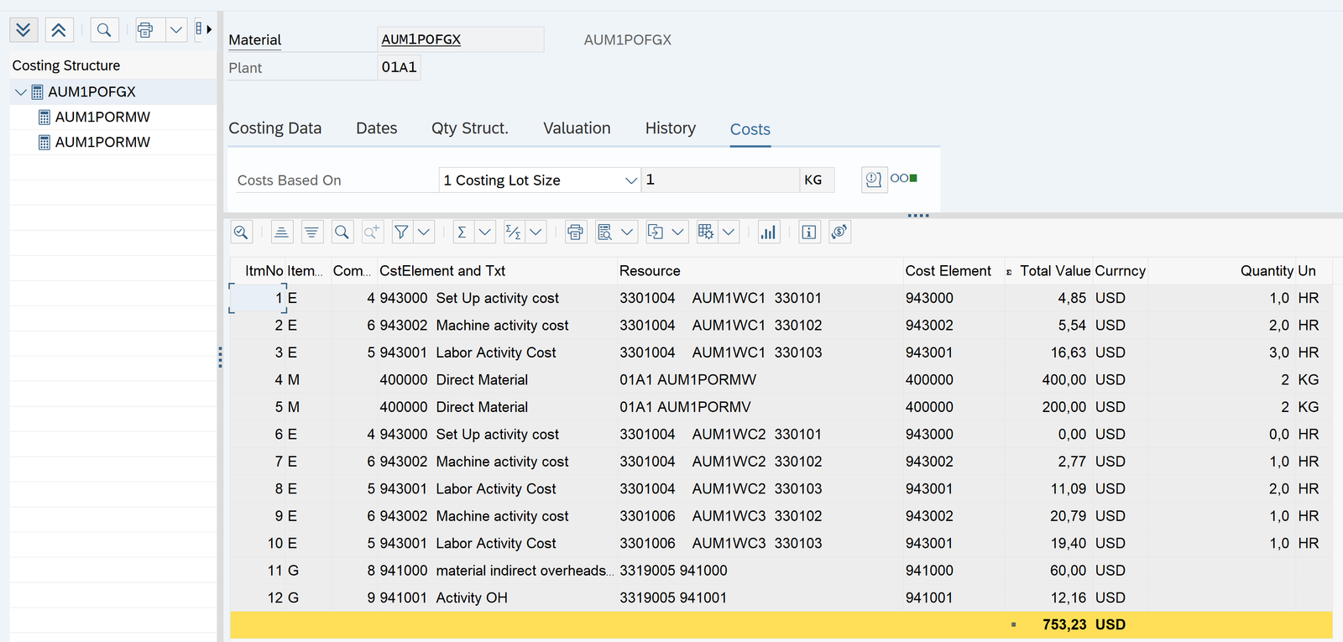Click the information icon in grid toolbar
1343x642 pixels.
point(809,232)
